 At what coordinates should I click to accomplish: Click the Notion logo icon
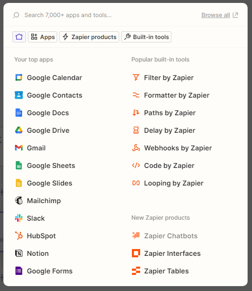[x=19, y=253]
